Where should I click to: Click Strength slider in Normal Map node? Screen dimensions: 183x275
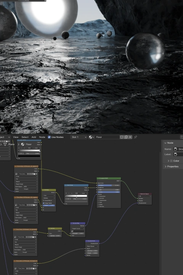77,233
